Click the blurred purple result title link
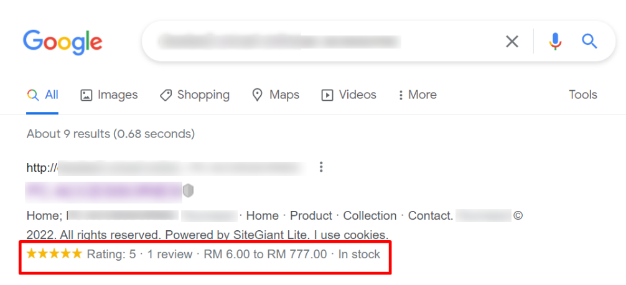626x285 pixels. point(105,191)
